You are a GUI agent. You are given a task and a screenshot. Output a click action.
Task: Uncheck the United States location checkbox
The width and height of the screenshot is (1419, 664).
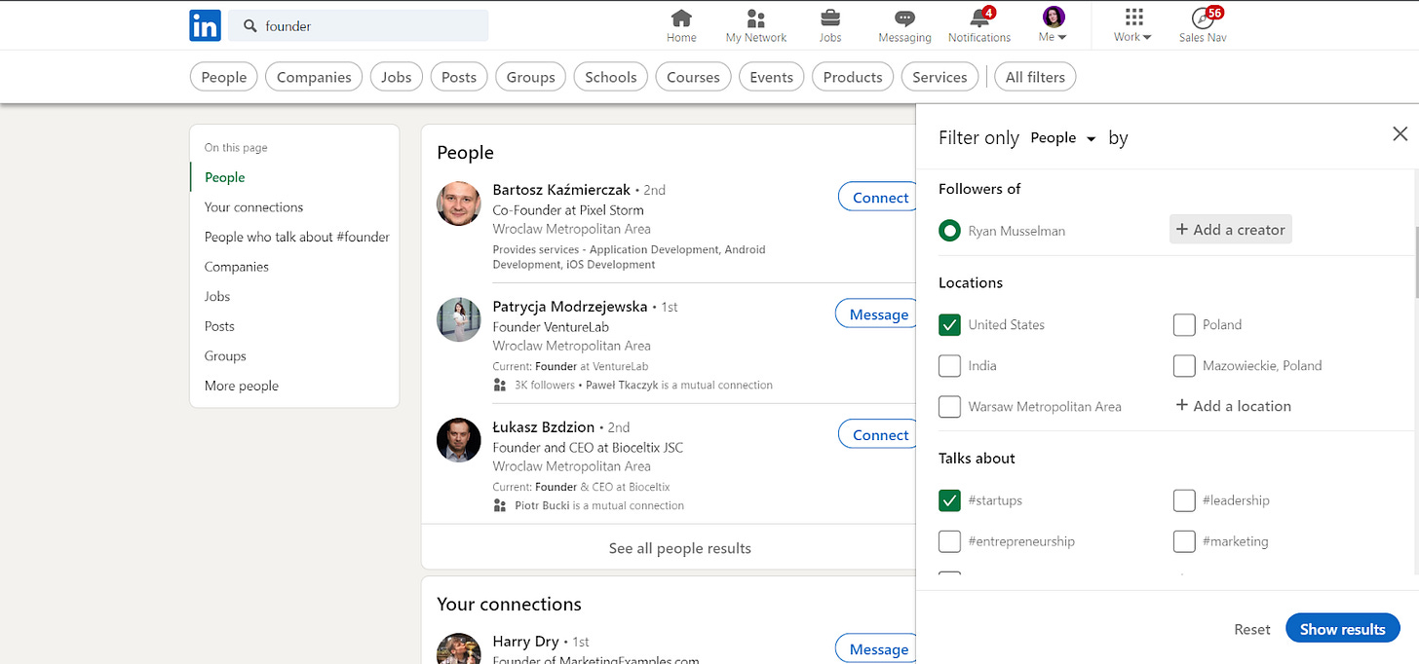pyautogui.click(x=949, y=324)
